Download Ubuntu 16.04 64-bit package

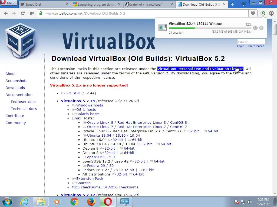click(x=135, y=140)
